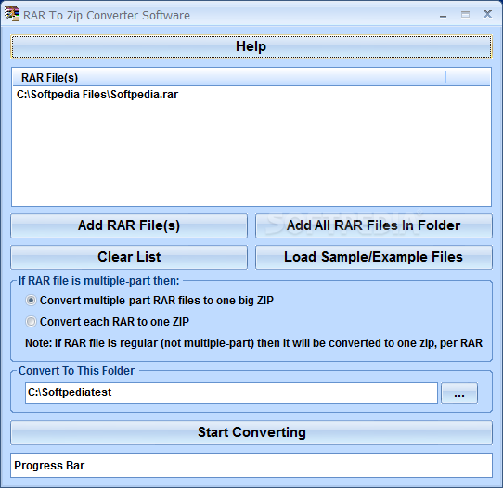Viewport: 503px width, 488px height.
Task: Start Converting the RAR files
Action: tap(251, 432)
